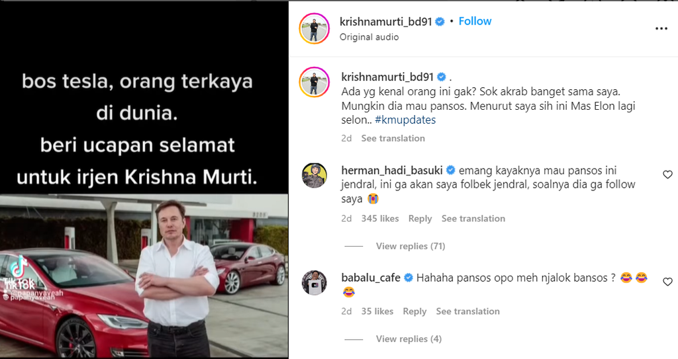Click krishnamurti_bd91 profile picture in header
This screenshot has height=359, width=678.
(315, 28)
